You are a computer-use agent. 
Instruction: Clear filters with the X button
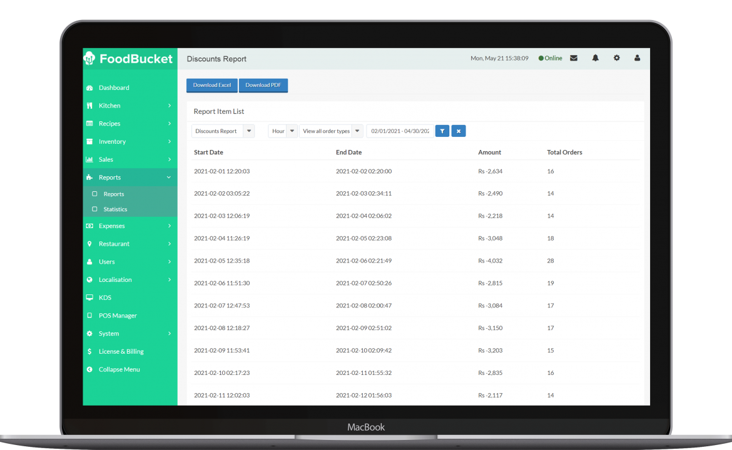click(459, 131)
